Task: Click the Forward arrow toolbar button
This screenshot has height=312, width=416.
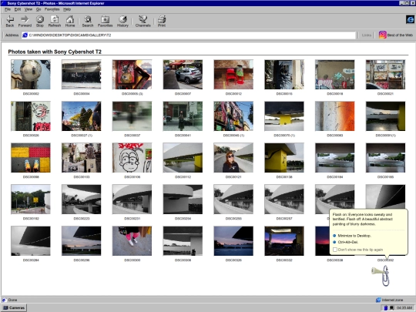Action: (25, 21)
